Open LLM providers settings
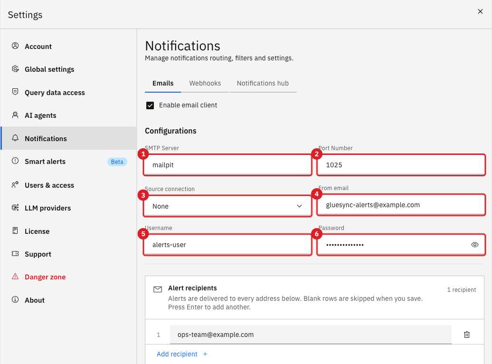492x364 pixels. pos(68,208)
